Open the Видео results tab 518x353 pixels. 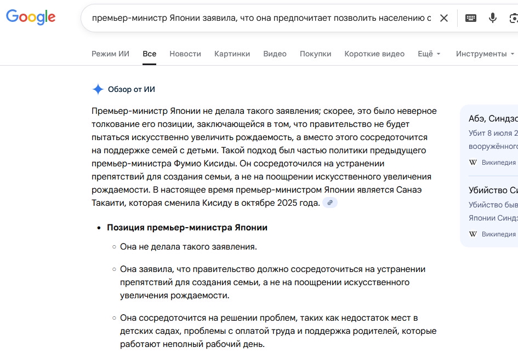pos(275,54)
